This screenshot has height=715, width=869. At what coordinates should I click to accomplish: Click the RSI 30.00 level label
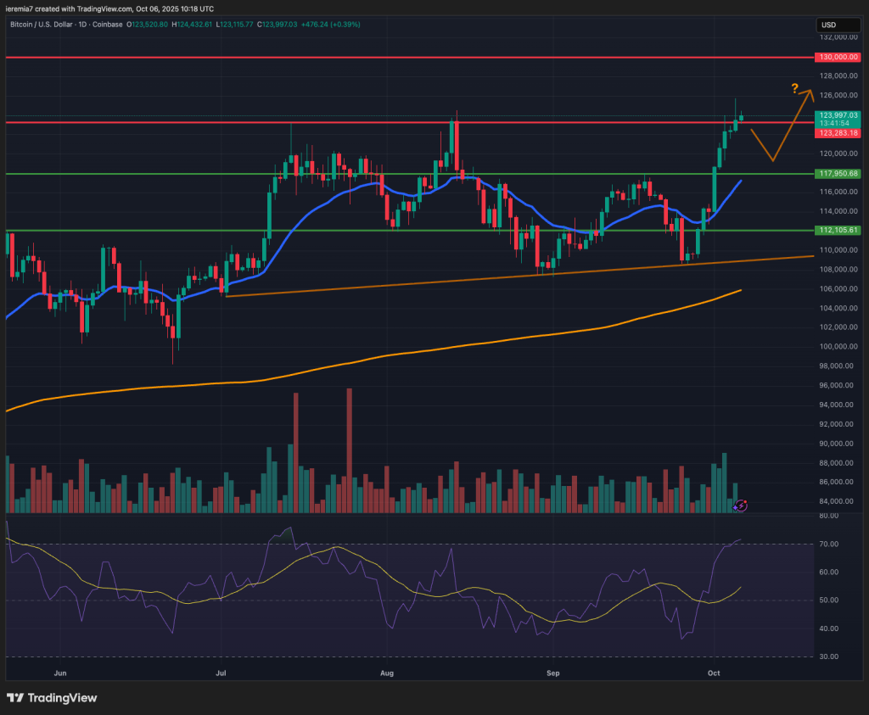pos(833,657)
